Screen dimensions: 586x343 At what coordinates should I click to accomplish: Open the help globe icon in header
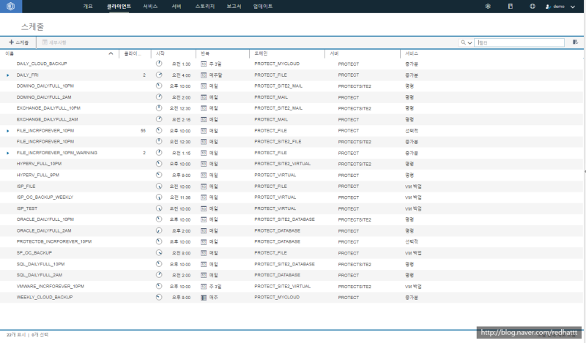click(x=533, y=7)
